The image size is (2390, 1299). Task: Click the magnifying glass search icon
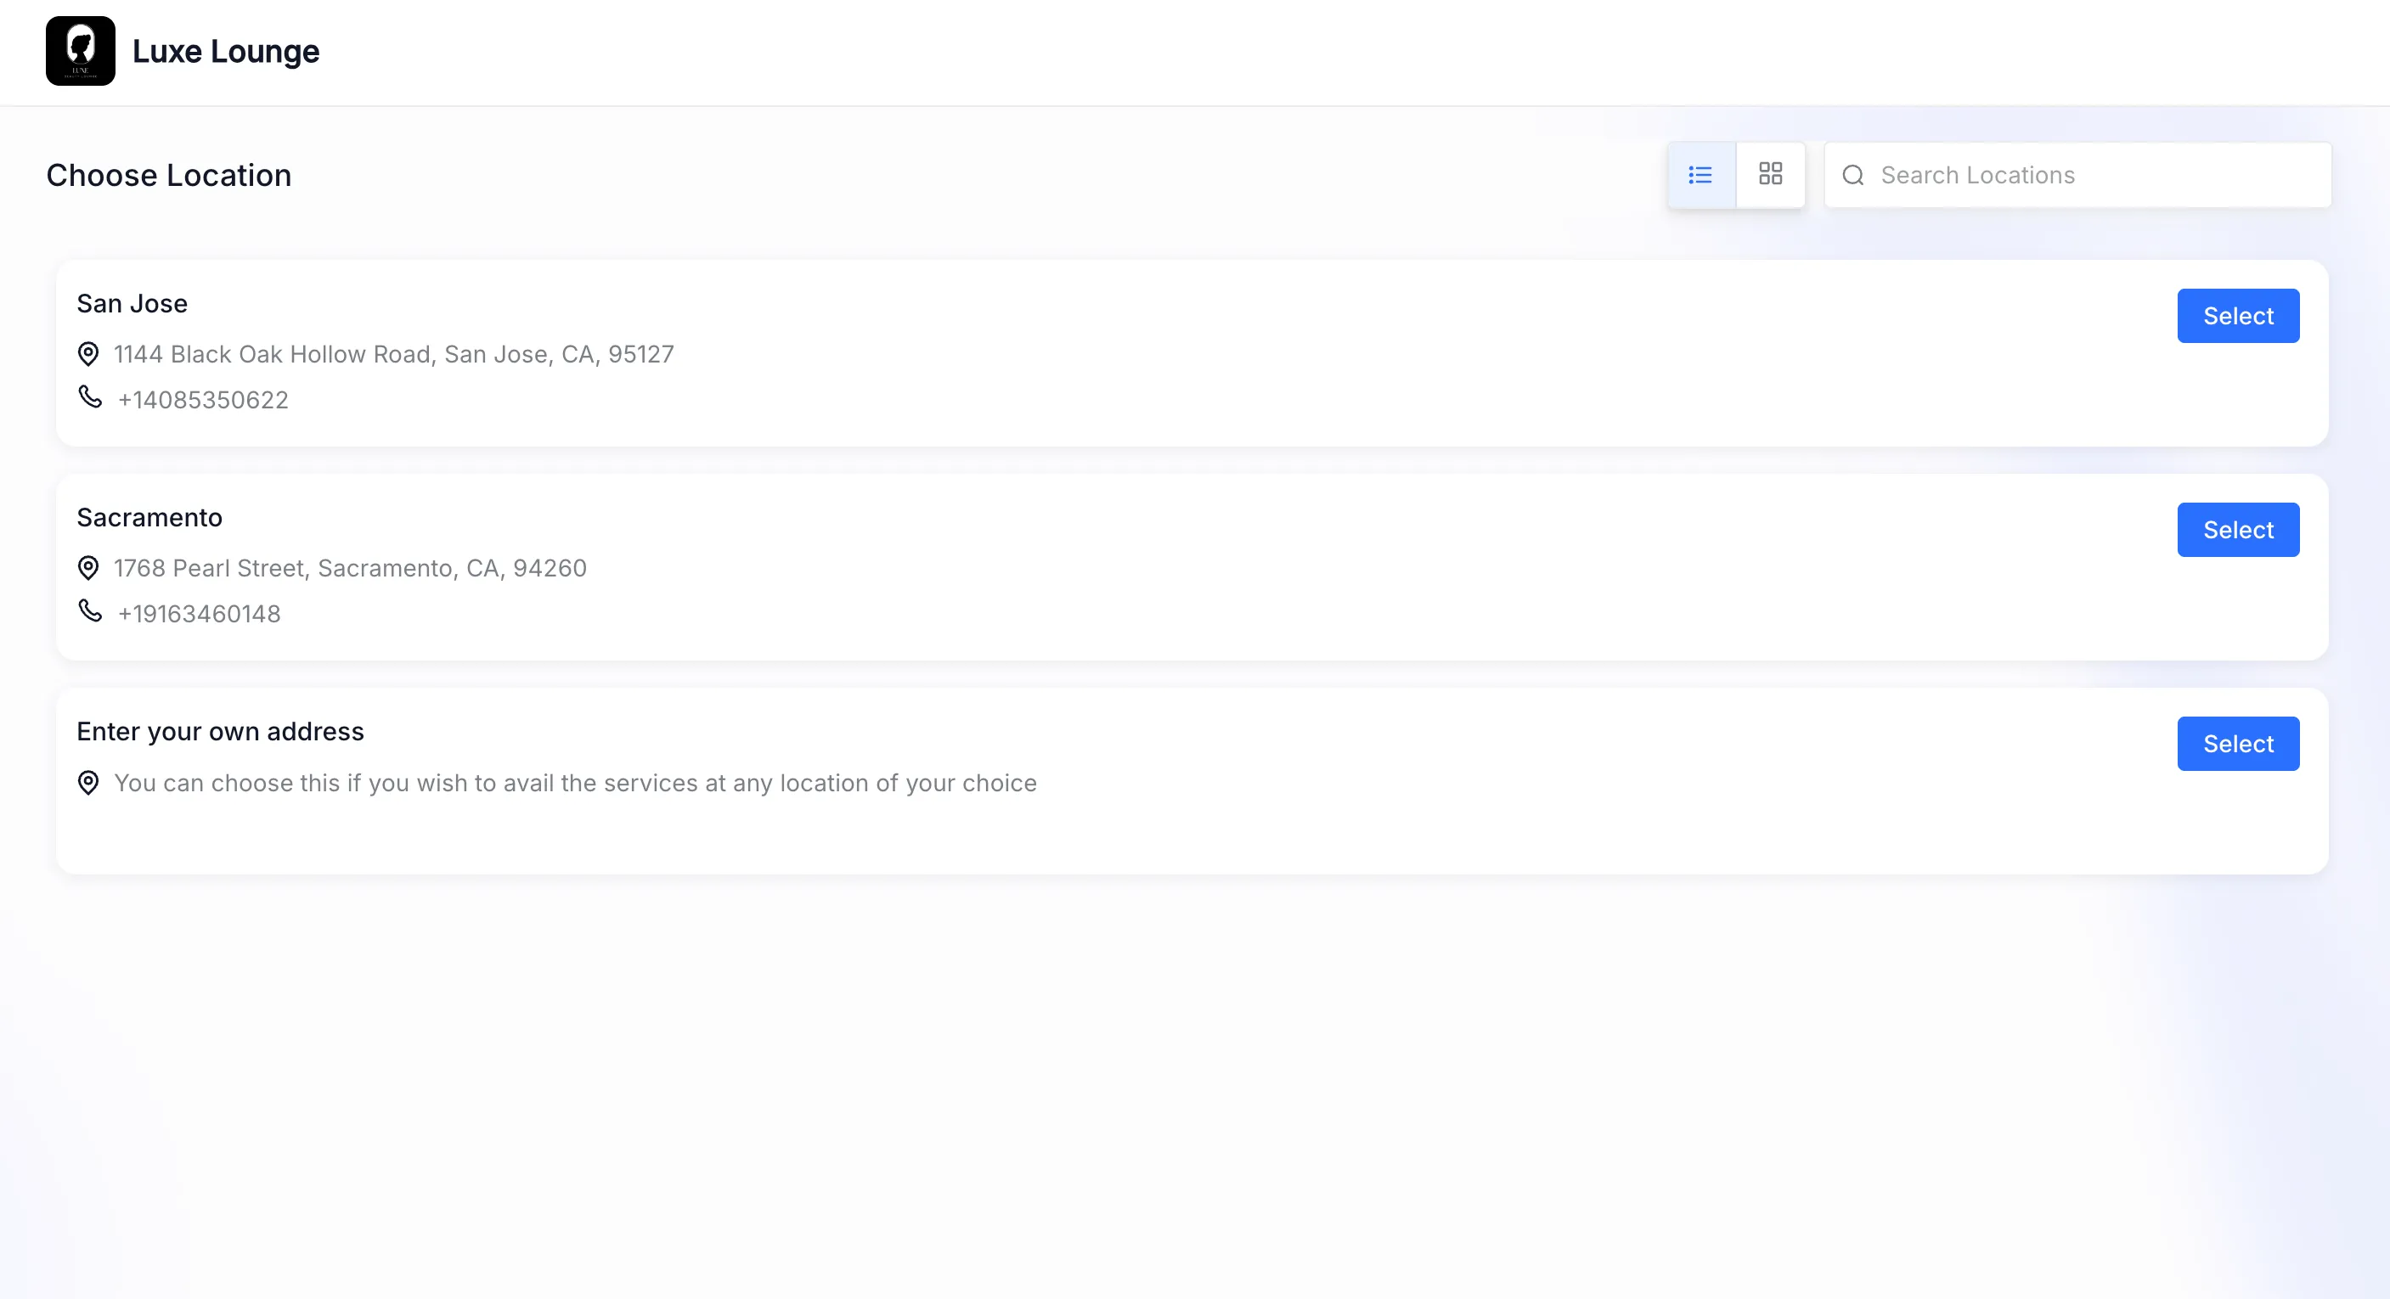pyautogui.click(x=1853, y=175)
